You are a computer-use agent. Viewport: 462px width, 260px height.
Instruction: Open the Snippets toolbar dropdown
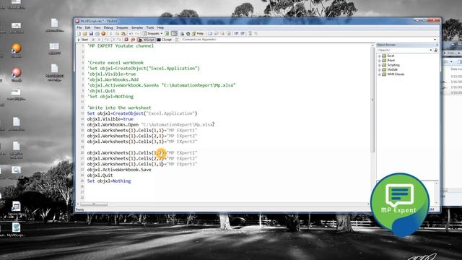pyautogui.click(x=152, y=34)
